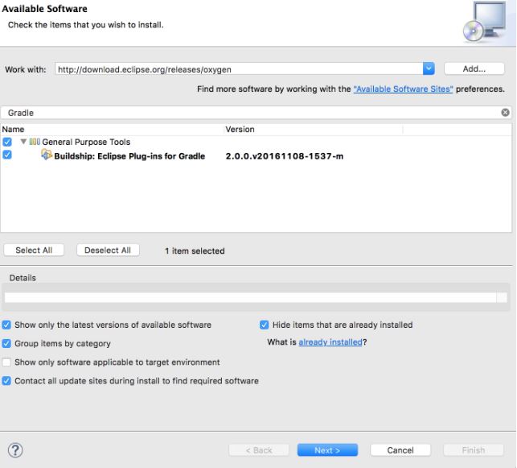
Task: Click the General Purpose Tools category icon
Action: coord(35,142)
